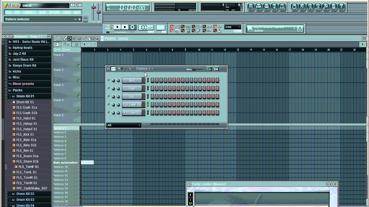The image size is (369, 207).
Task: Click the Kick channel button
Action: point(132,80)
